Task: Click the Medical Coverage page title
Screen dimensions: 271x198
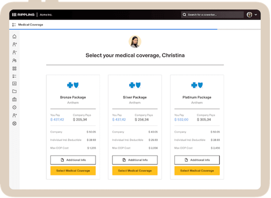Action: pyautogui.click(x=30, y=25)
